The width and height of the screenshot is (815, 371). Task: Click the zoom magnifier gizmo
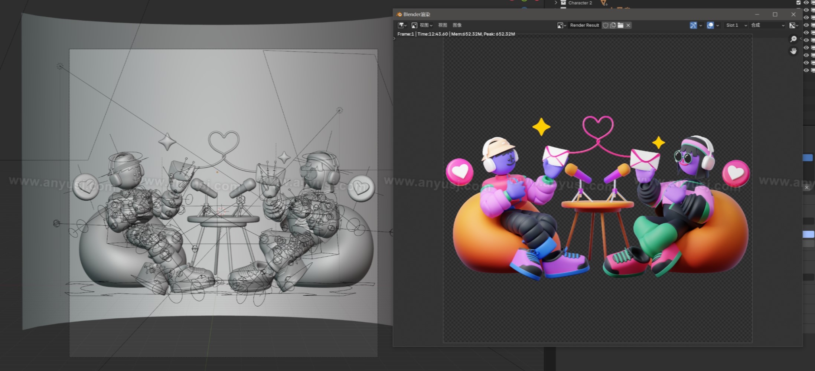coord(793,39)
